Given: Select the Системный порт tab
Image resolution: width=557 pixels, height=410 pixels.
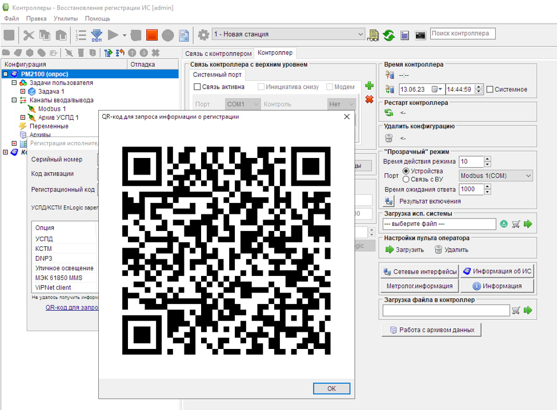Looking at the screenshot, I should coord(217,75).
